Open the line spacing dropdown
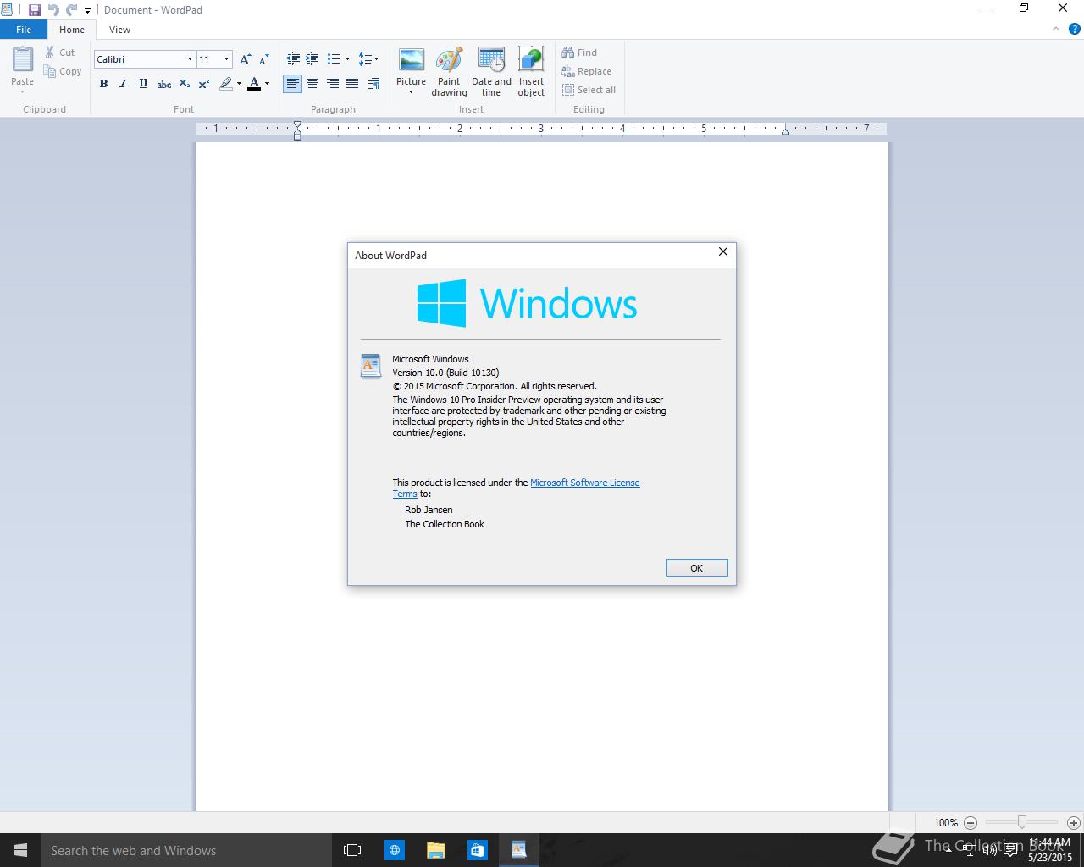 (x=368, y=59)
